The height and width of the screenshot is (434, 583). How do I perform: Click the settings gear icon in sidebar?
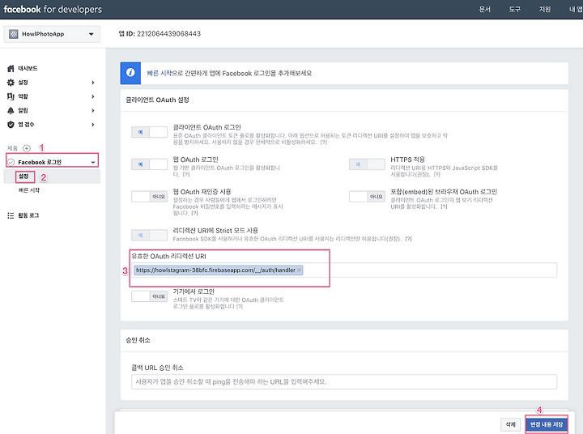pos(11,83)
